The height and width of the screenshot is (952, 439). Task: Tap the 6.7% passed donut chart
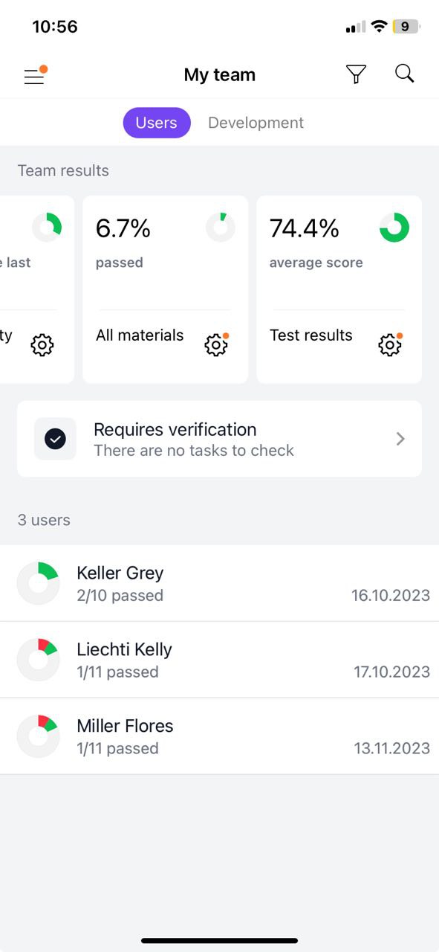point(221,228)
